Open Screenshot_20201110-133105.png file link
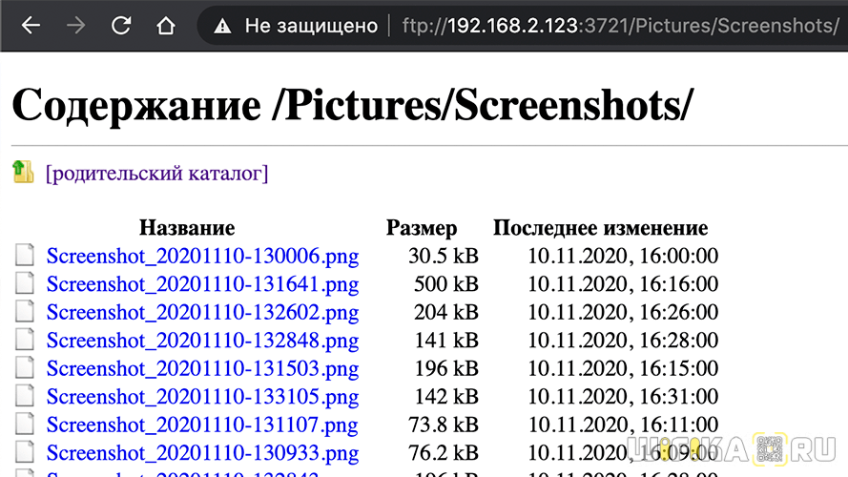The width and height of the screenshot is (848, 477). tap(202, 397)
